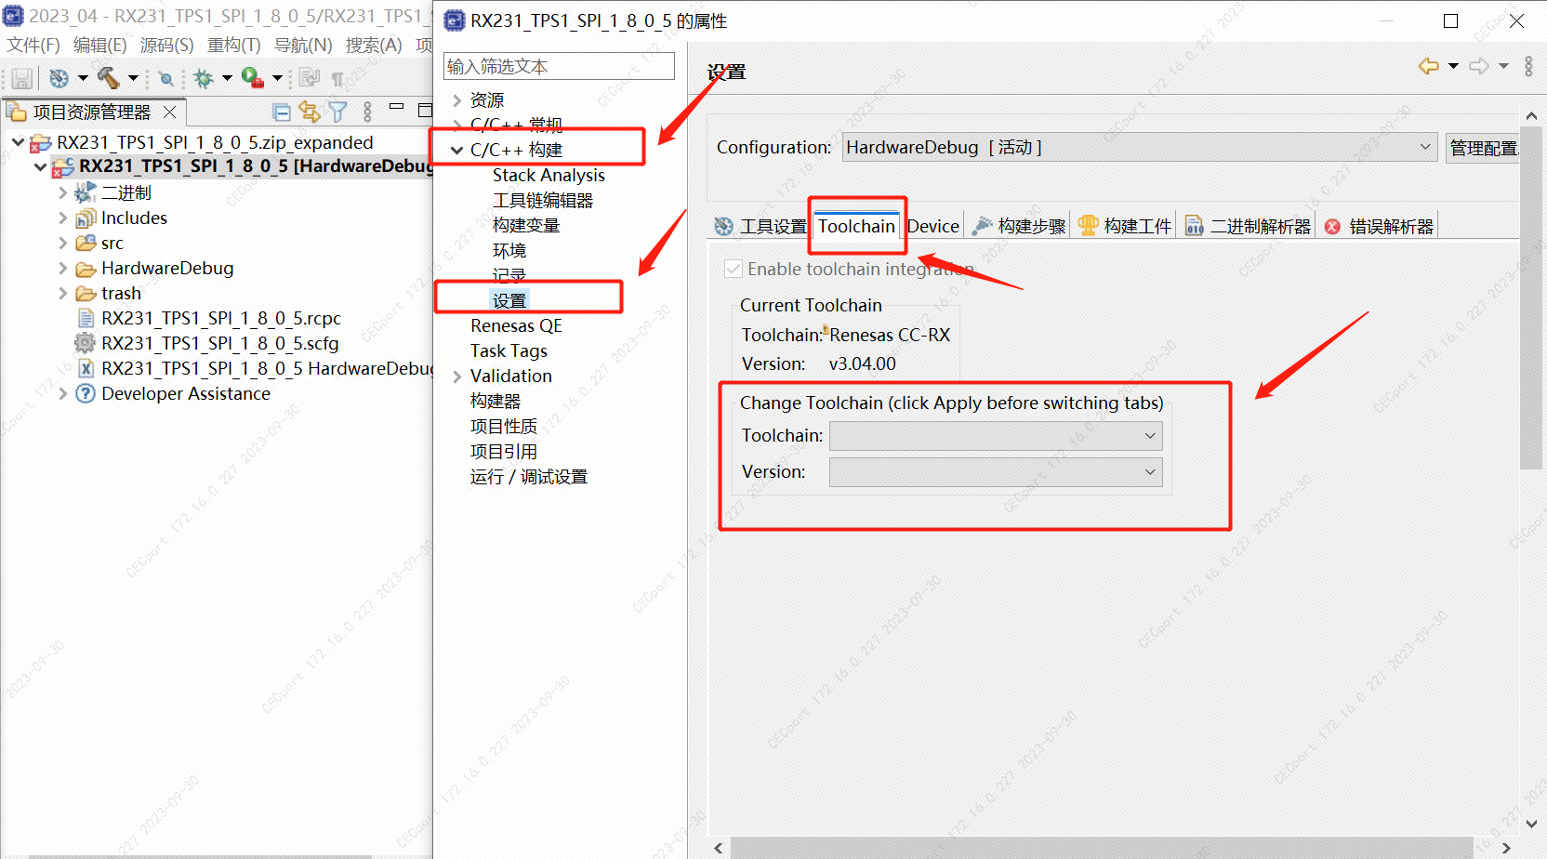
Task: Collapse the C/C++ 构建 tree node
Action: (x=456, y=150)
